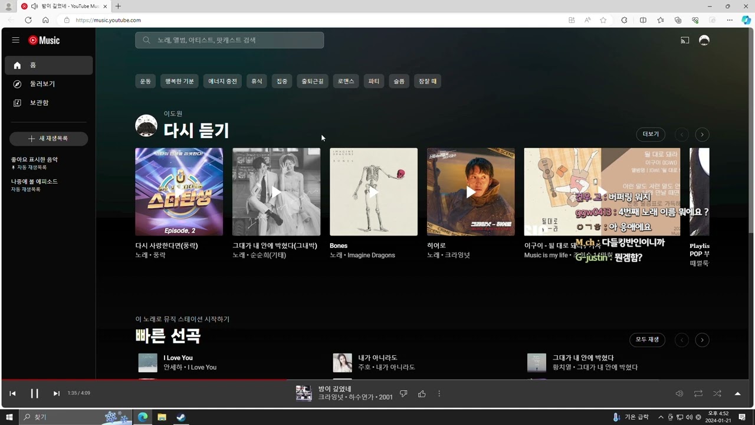Open the 좋아요 표시한 음악 playlist
Viewport: 755px width, 425px height.
(x=34, y=163)
